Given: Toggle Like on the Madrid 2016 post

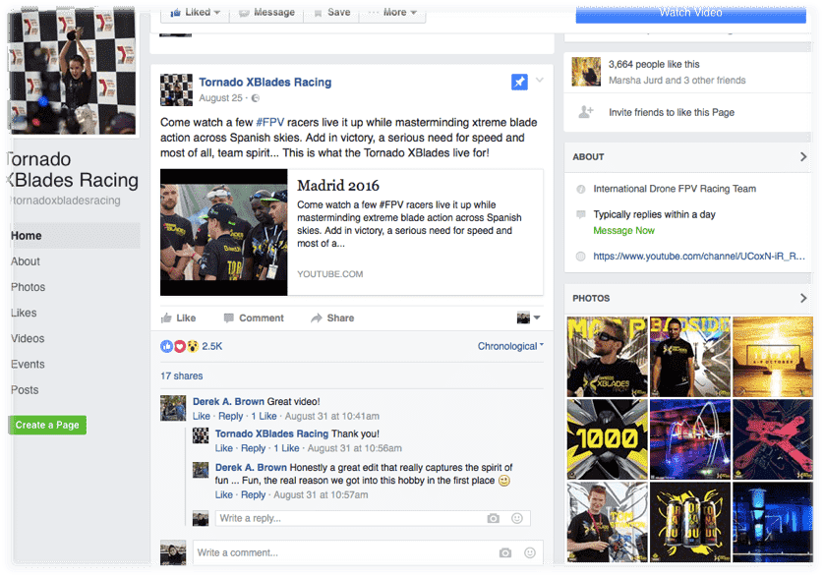Looking at the screenshot, I should [x=178, y=318].
